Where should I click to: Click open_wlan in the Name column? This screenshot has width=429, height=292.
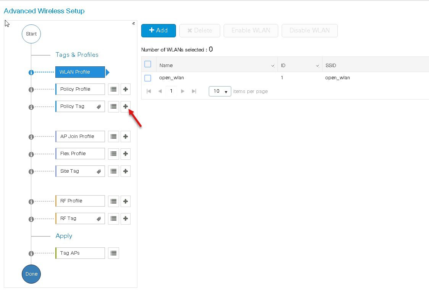(171, 78)
